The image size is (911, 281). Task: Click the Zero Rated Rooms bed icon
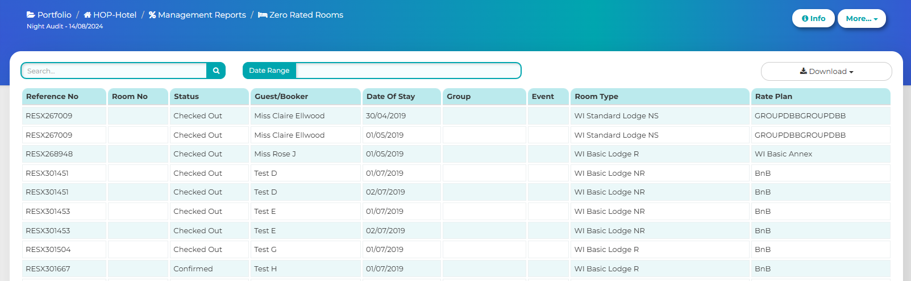(x=263, y=15)
